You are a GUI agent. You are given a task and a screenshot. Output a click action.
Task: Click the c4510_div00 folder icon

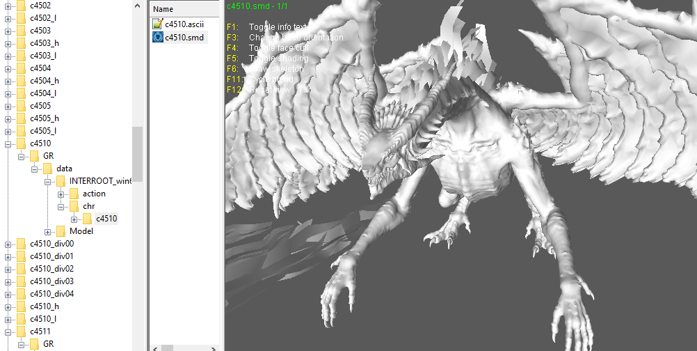click(x=21, y=244)
